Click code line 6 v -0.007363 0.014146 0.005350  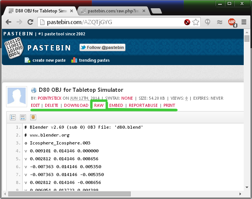[x=63, y=167]
